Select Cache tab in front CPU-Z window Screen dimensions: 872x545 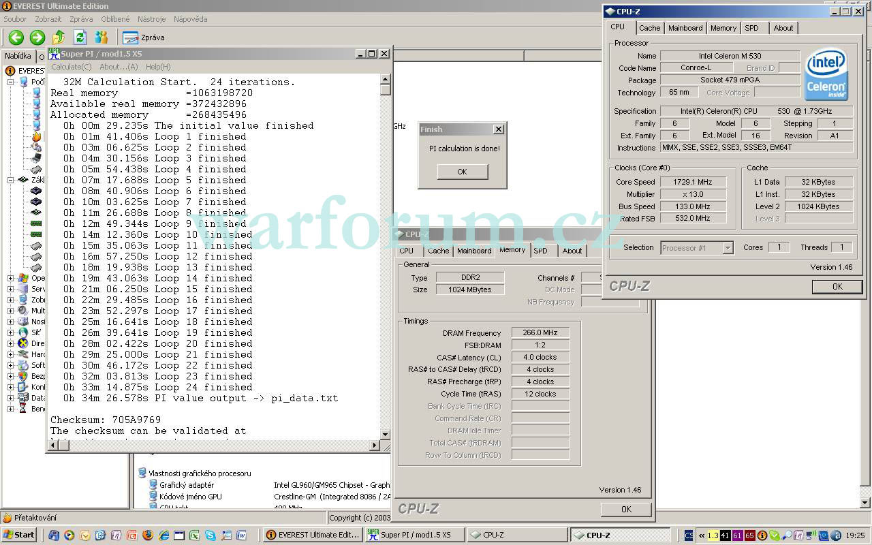tap(649, 28)
